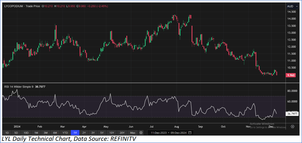Select the 10D time range

[x=26, y=132]
